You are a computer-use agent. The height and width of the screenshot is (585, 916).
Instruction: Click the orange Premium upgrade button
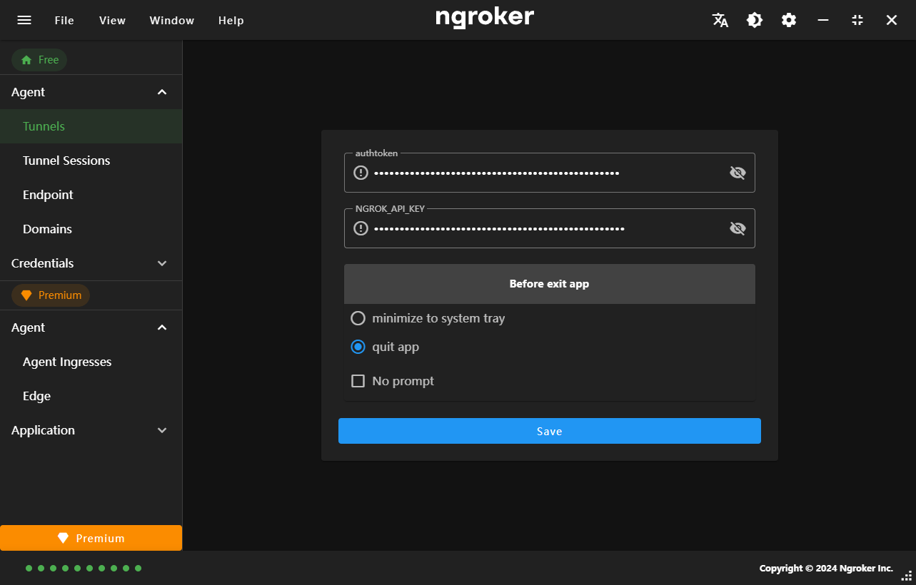[91, 538]
